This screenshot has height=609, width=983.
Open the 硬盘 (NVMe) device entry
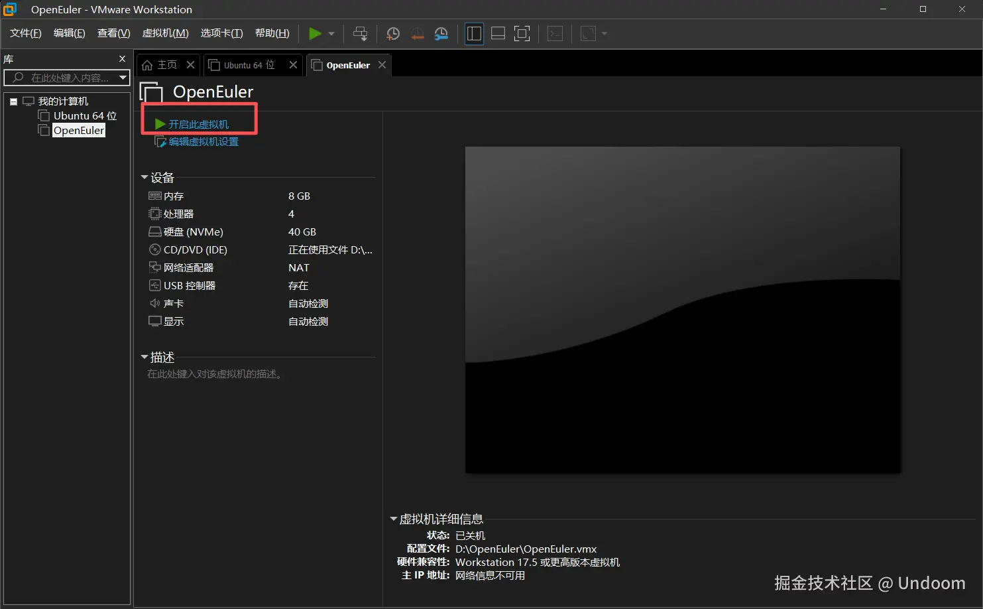(x=186, y=232)
